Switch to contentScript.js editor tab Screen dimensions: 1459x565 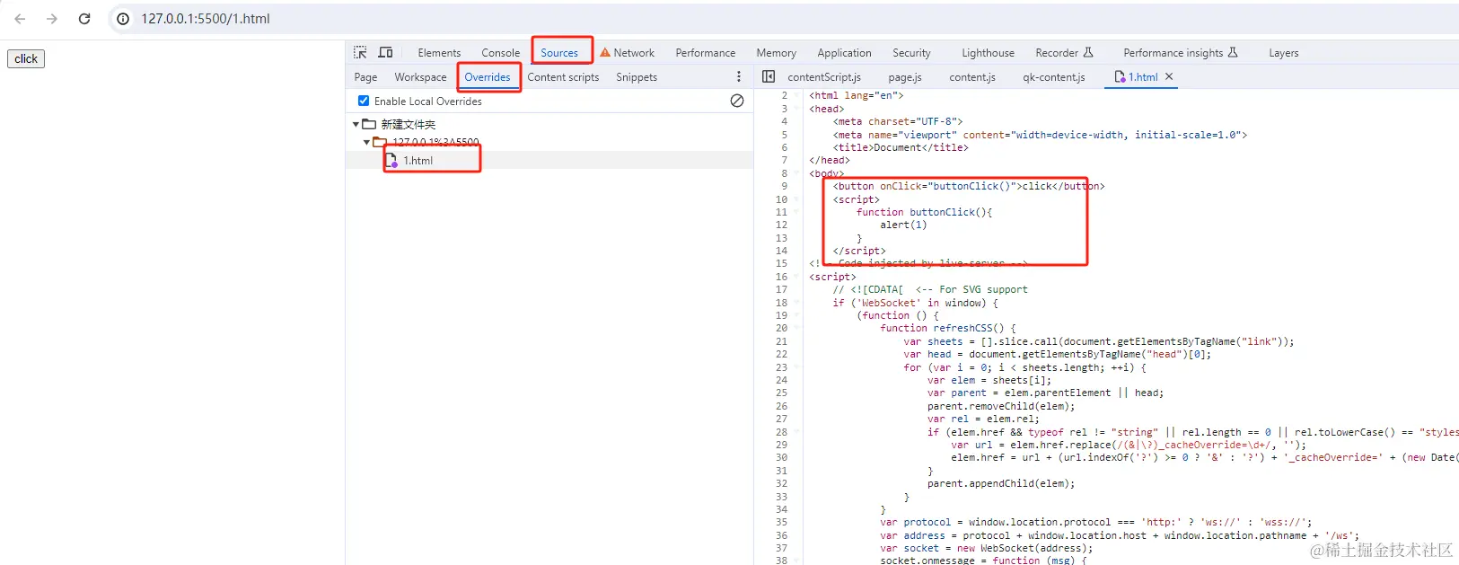click(824, 77)
